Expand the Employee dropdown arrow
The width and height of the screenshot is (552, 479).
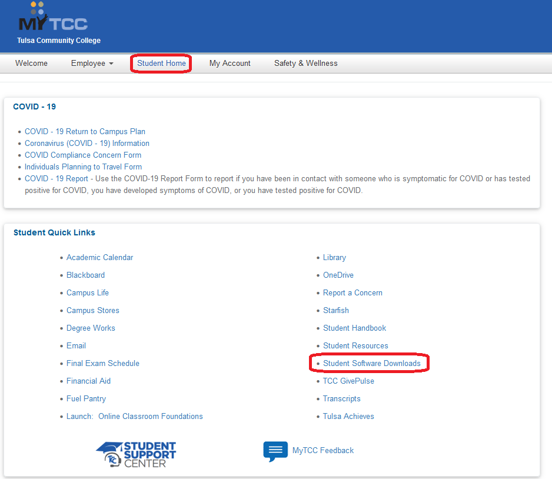[x=111, y=64]
